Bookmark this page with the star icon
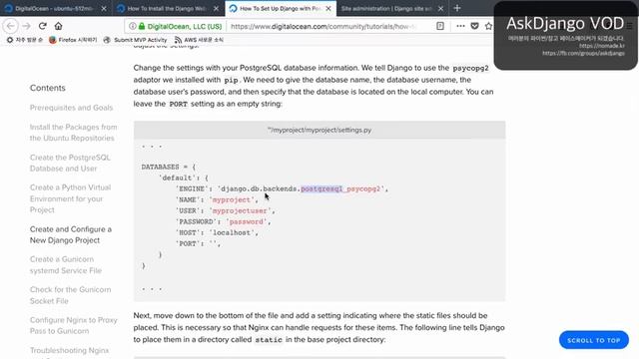The width and height of the screenshot is (639, 359). tap(488, 26)
